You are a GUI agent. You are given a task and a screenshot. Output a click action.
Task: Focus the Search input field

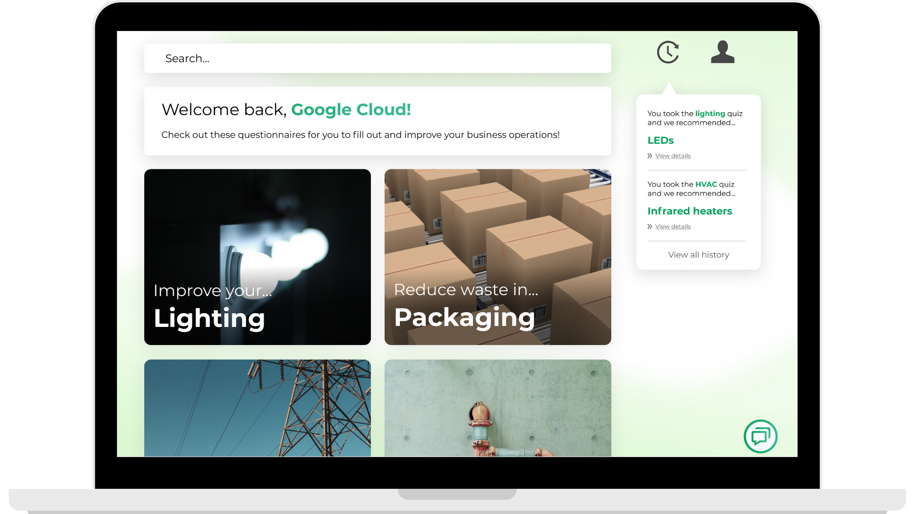[377, 59]
